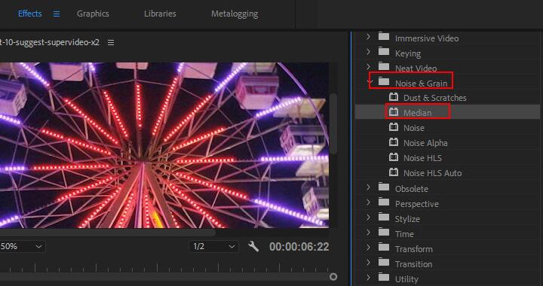Switch to the Graphics workspace
The width and height of the screenshot is (543, 286).
[x=93, y=14]
